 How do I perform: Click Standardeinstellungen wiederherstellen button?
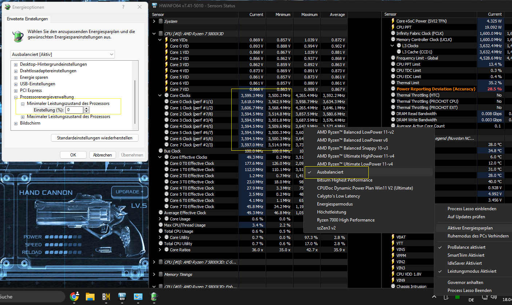point(95,138)
